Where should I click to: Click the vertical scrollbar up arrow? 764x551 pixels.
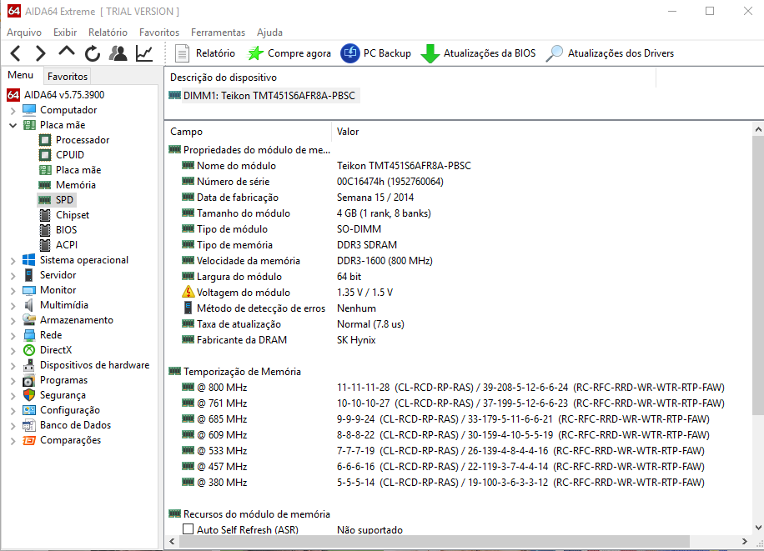point(758,129)
